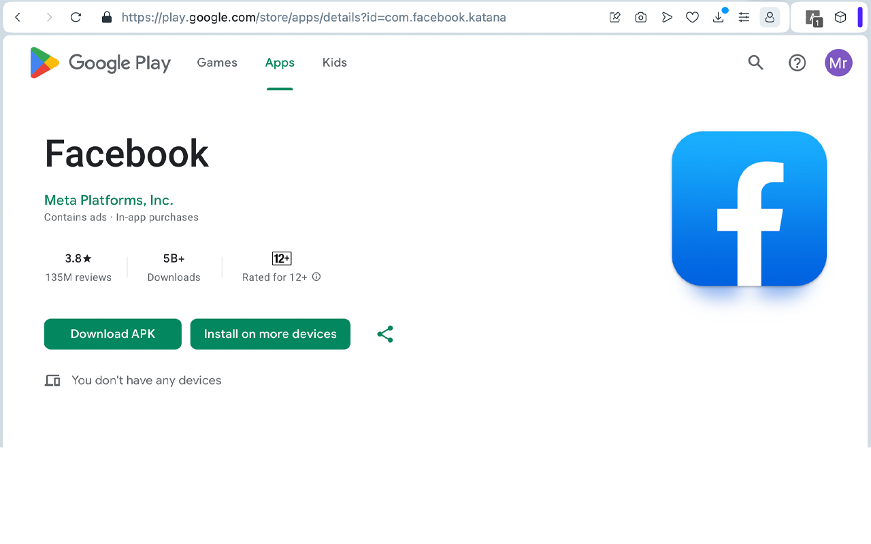Click the cube extensions icon

click(x=840, y=18)
